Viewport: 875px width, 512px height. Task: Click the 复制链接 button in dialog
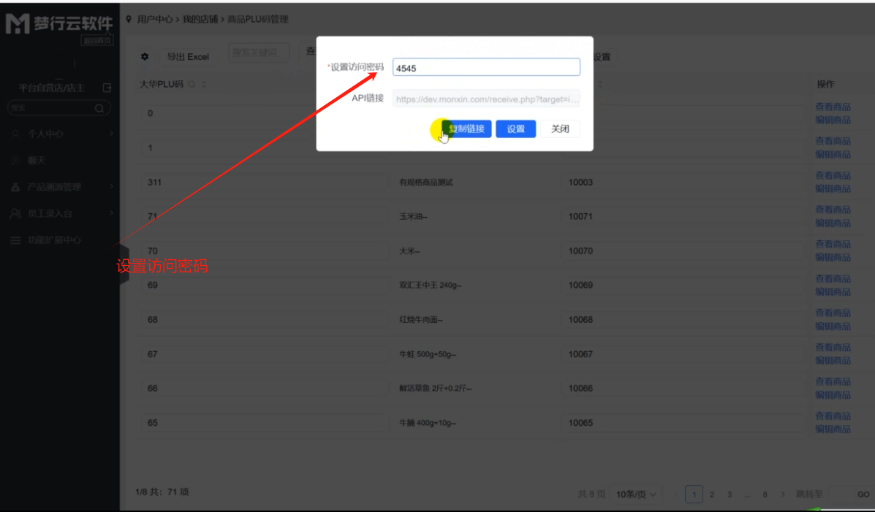click(466, 129)
